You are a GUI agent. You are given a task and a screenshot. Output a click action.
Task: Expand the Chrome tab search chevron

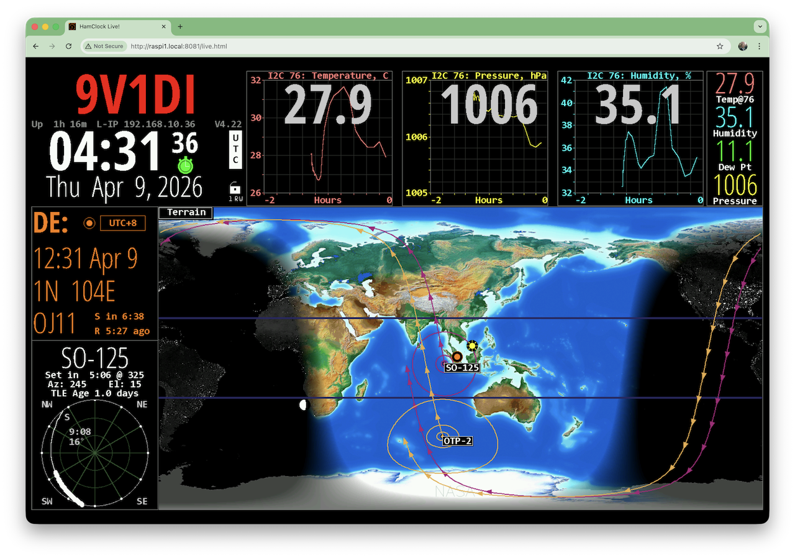pos(760,27)
